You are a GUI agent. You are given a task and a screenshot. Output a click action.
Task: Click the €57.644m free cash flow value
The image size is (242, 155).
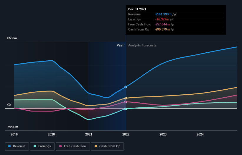(162, 24)
